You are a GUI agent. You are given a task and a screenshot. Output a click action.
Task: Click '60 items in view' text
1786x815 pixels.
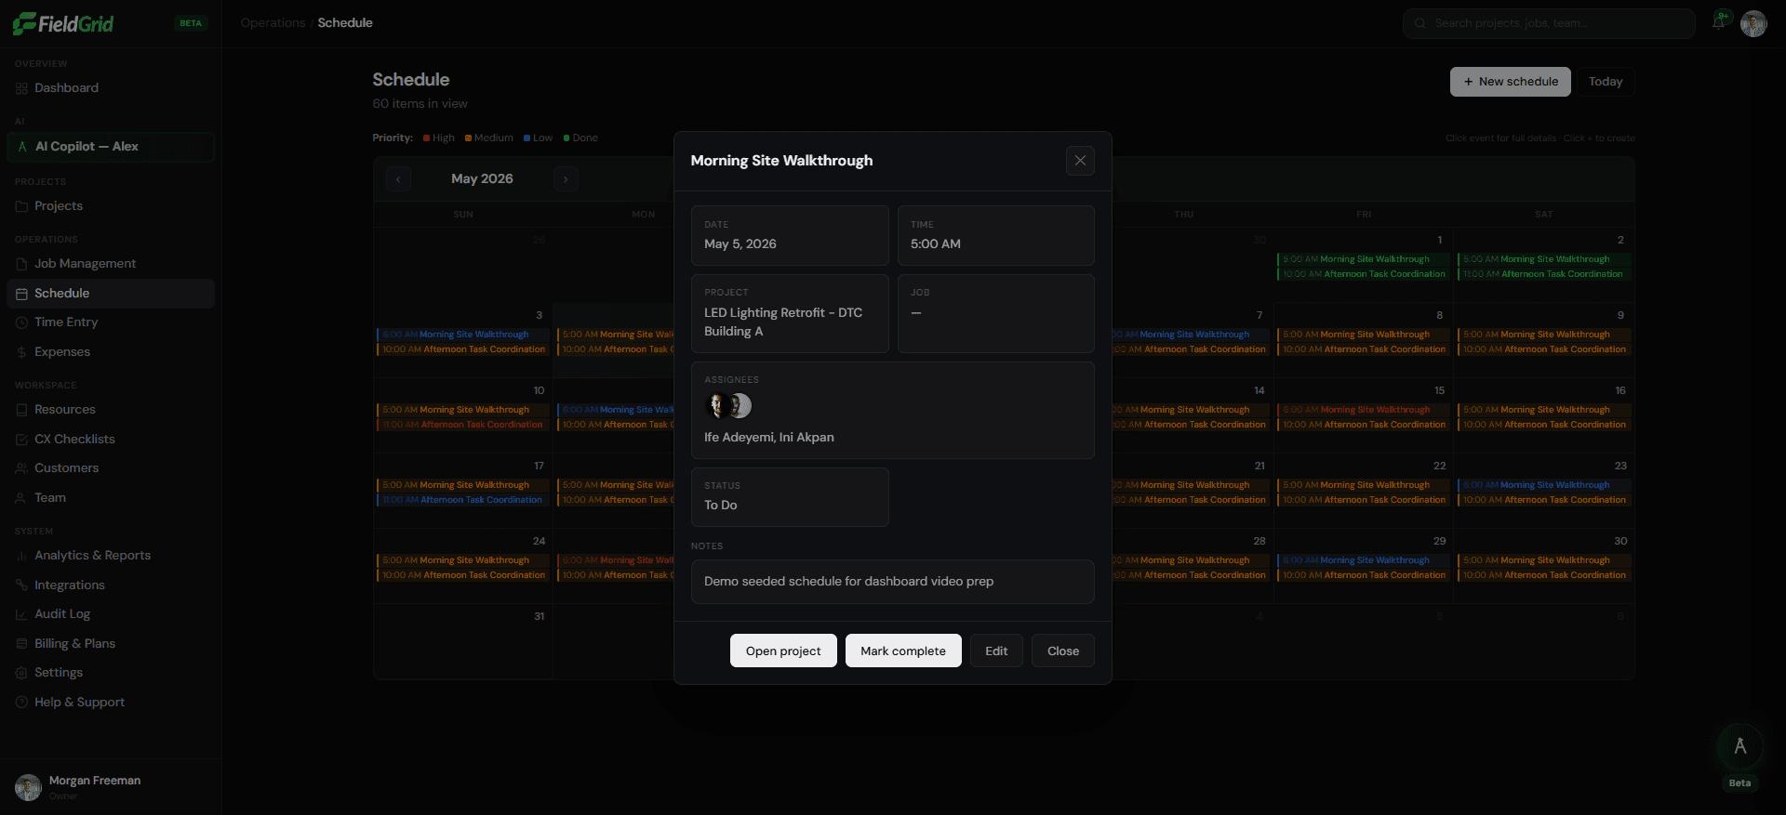pos(420,104)
